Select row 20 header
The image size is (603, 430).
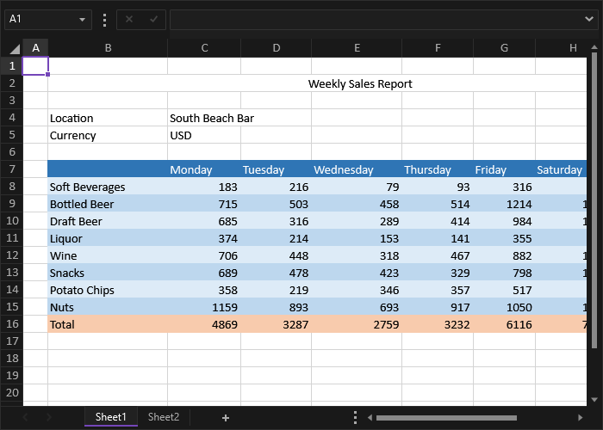(12, 393)
